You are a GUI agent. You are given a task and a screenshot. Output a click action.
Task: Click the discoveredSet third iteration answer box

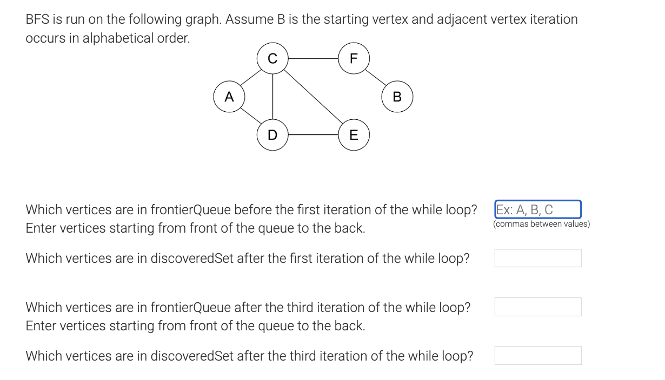point(537,355)
